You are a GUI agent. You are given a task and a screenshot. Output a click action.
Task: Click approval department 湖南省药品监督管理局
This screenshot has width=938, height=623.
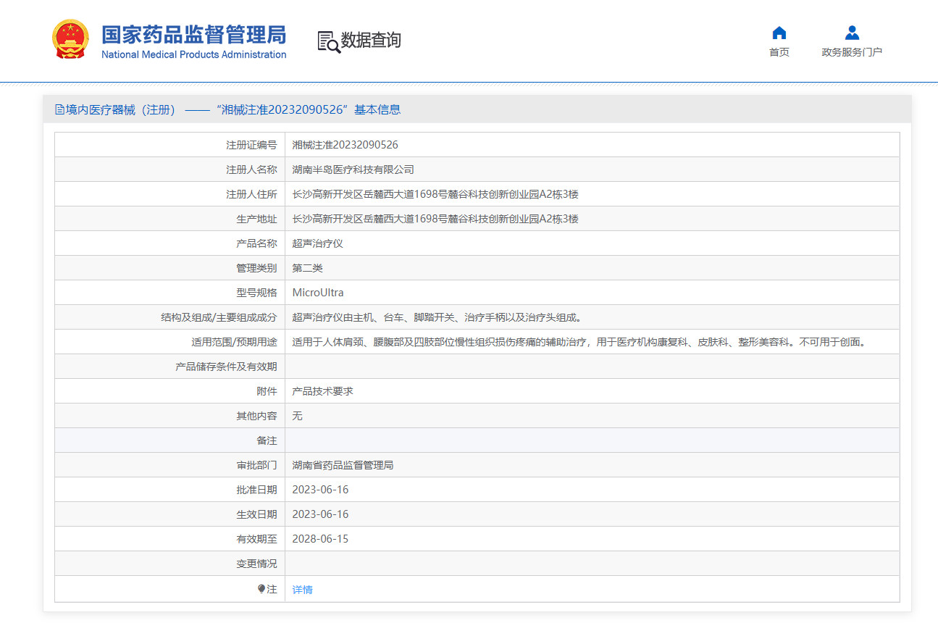point(343,465)
